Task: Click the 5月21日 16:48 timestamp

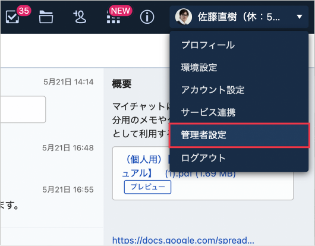Action: click(x=68, y=148)
